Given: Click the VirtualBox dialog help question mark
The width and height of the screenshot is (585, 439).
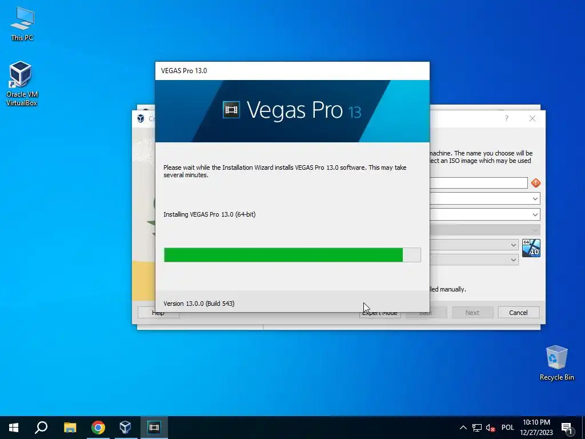Looking at the screenshot, I should tap(506, 118).
